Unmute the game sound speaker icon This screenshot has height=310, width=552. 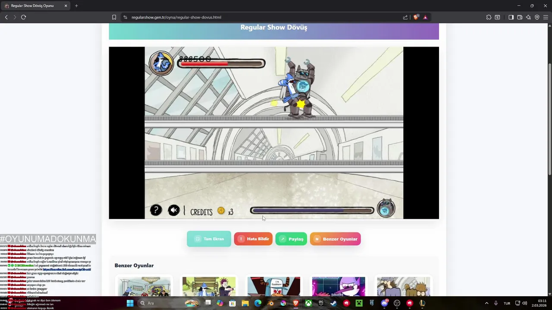[x=174, y=210]
